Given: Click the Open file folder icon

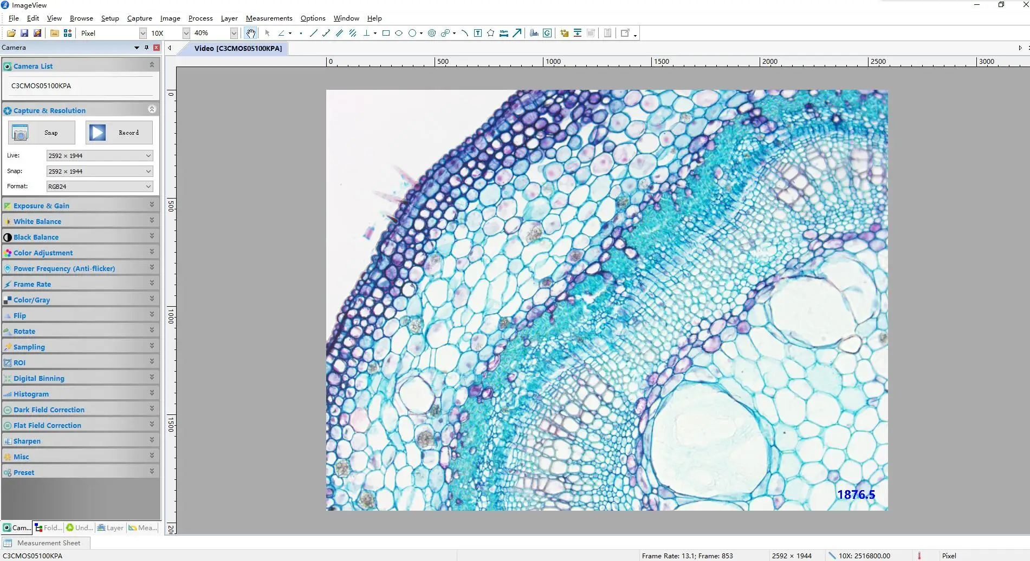Looking at the screenshot, I should click(11, 33).
